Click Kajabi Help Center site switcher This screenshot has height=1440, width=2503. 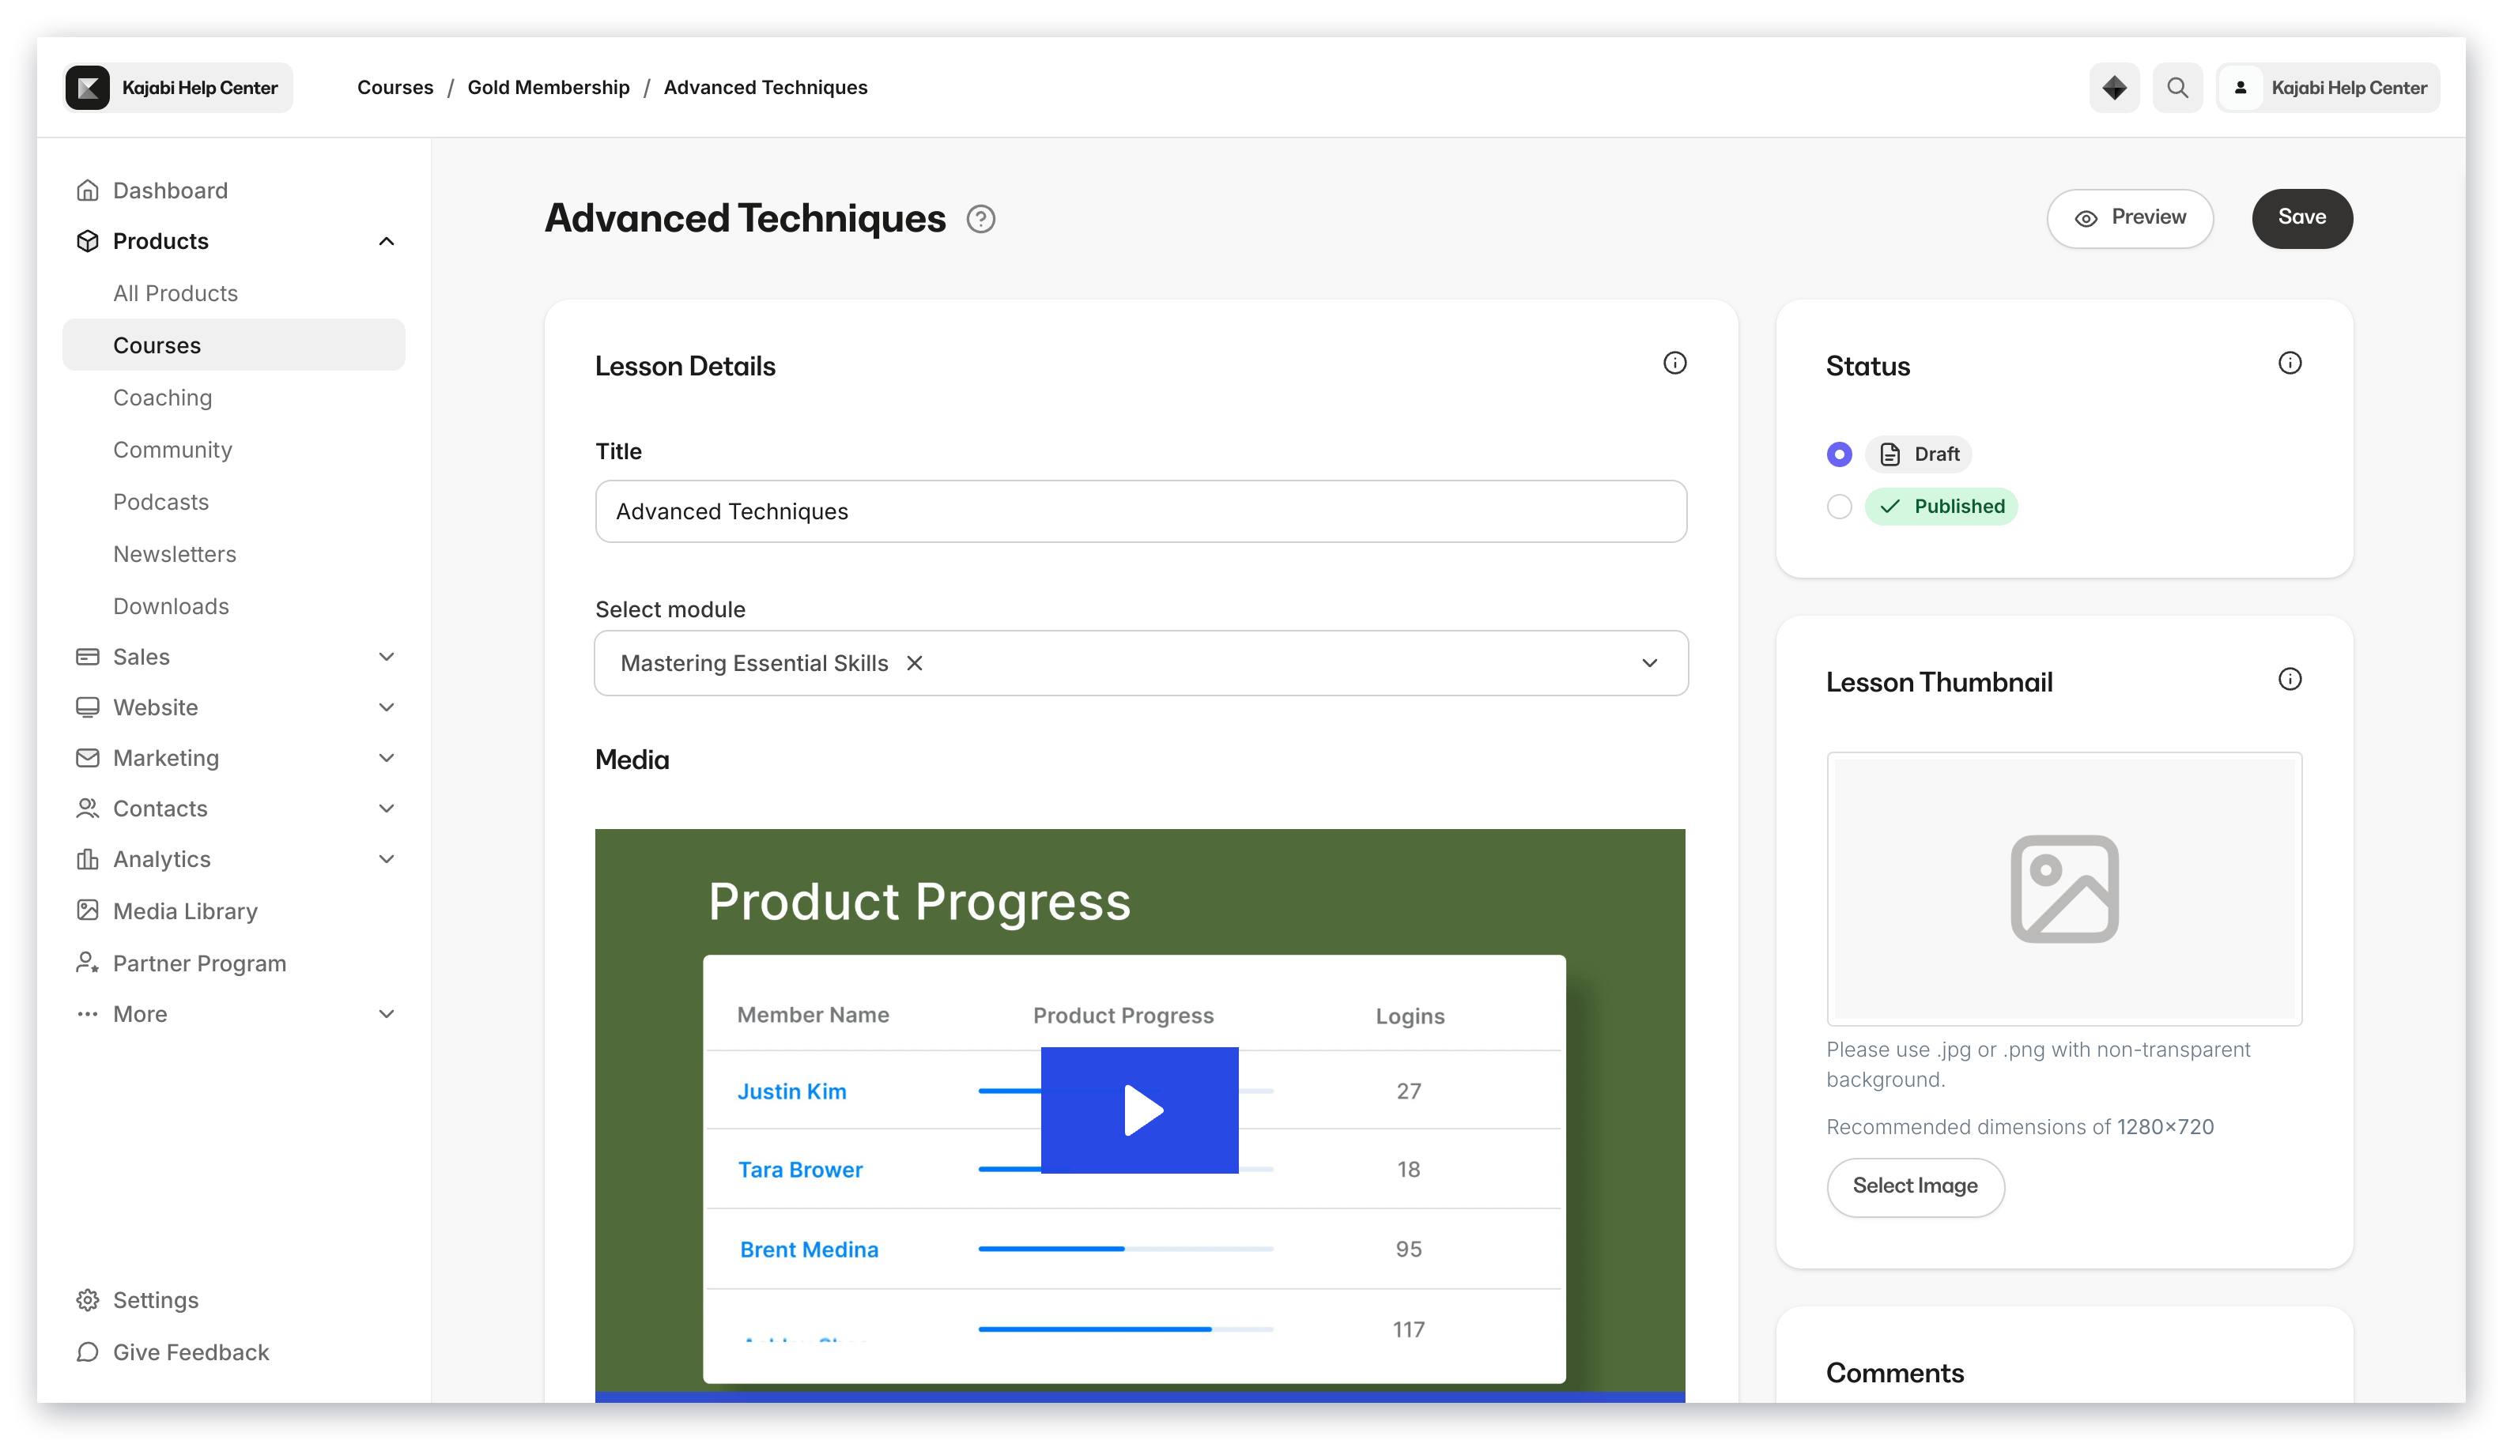pos(178,88)
